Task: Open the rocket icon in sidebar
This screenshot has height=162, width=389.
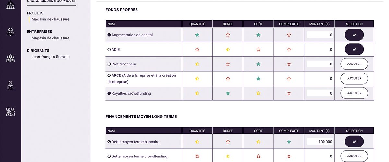Action: coord(11,31)
